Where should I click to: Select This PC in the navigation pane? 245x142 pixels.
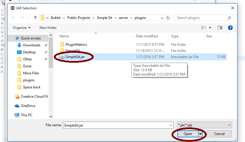pyautogui.click(x=27, y=115)
